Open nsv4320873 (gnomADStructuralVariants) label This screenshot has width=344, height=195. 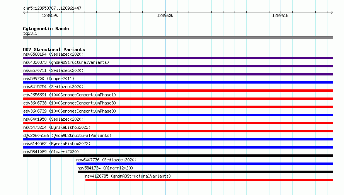point(66,62)
